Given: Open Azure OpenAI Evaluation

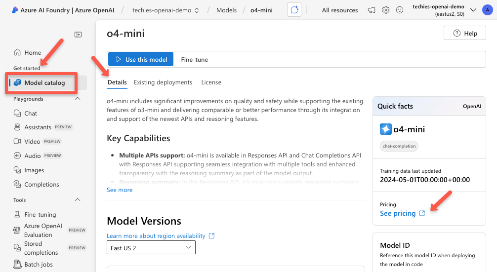Looking at the screenshot, I should (43, 230).
